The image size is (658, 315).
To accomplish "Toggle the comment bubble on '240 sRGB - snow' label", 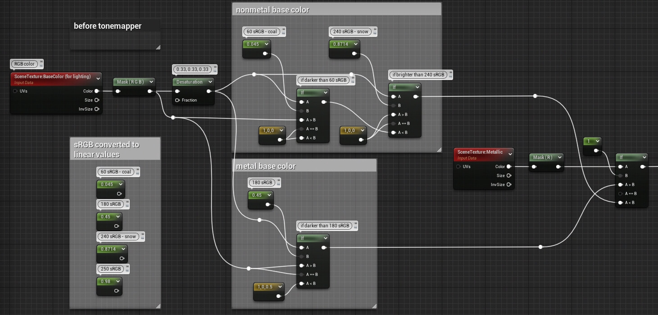I will (x=375, y=29).
